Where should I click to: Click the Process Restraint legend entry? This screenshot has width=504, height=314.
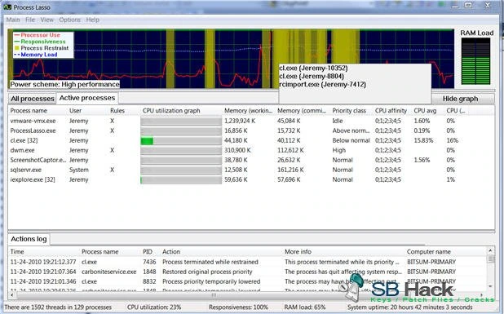click(42, 48)
